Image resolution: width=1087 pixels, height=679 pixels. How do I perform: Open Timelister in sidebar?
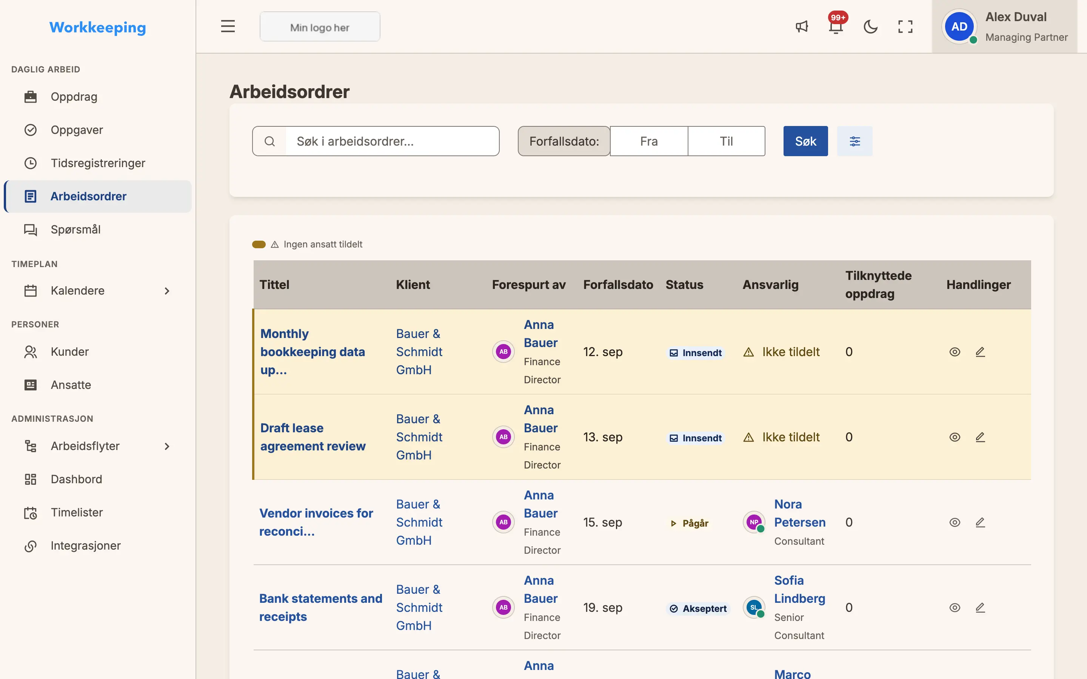coord(98,512)
